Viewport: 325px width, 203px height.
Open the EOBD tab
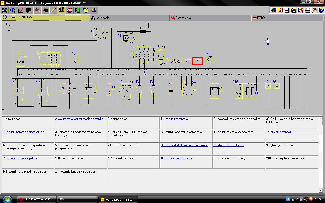click(x=287, y=18)
